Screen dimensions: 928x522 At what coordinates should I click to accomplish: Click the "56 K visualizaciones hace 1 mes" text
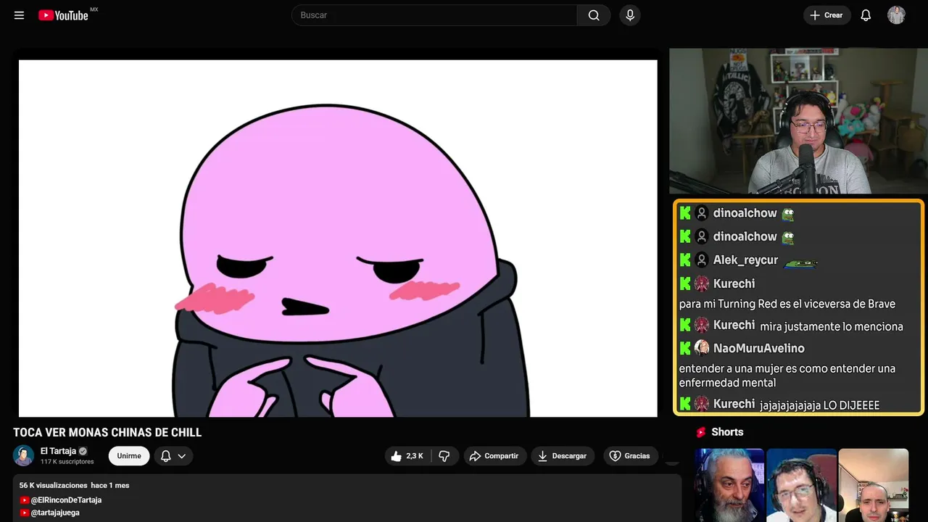(74, 485)
